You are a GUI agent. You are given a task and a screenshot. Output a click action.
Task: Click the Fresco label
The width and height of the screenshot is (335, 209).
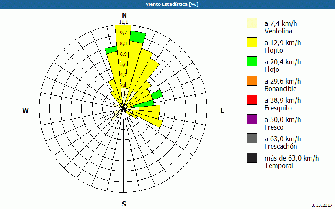pos(274,127)
